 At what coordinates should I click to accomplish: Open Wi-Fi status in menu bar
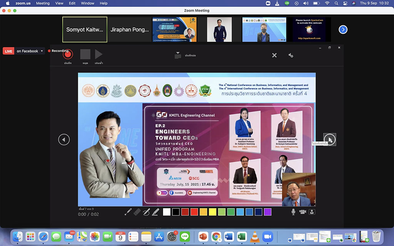coord(327,3)
